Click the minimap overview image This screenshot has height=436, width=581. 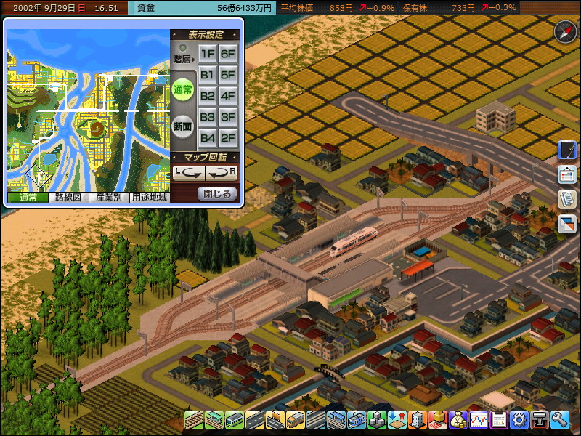click(x=89, y=110)
